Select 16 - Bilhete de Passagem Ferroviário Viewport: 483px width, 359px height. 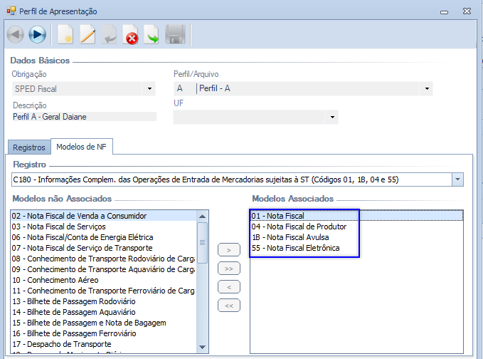[104, 333]
